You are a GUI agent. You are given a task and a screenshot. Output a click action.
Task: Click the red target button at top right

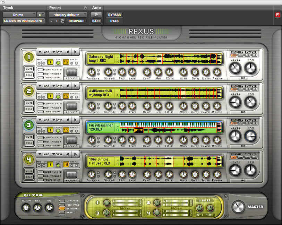(277, 15)
